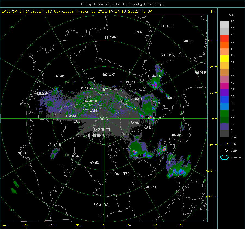Image resolution: width=245 pixels, height=229 pixels.
Task: Click the LINGASUR city label
Action: tap(155, 76)
